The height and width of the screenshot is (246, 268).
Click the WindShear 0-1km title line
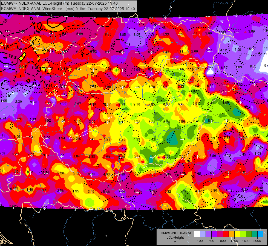(x=68, y=9)
